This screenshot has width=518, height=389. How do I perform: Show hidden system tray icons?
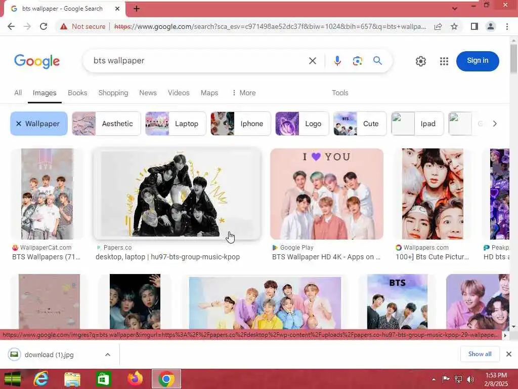point(434,379)
